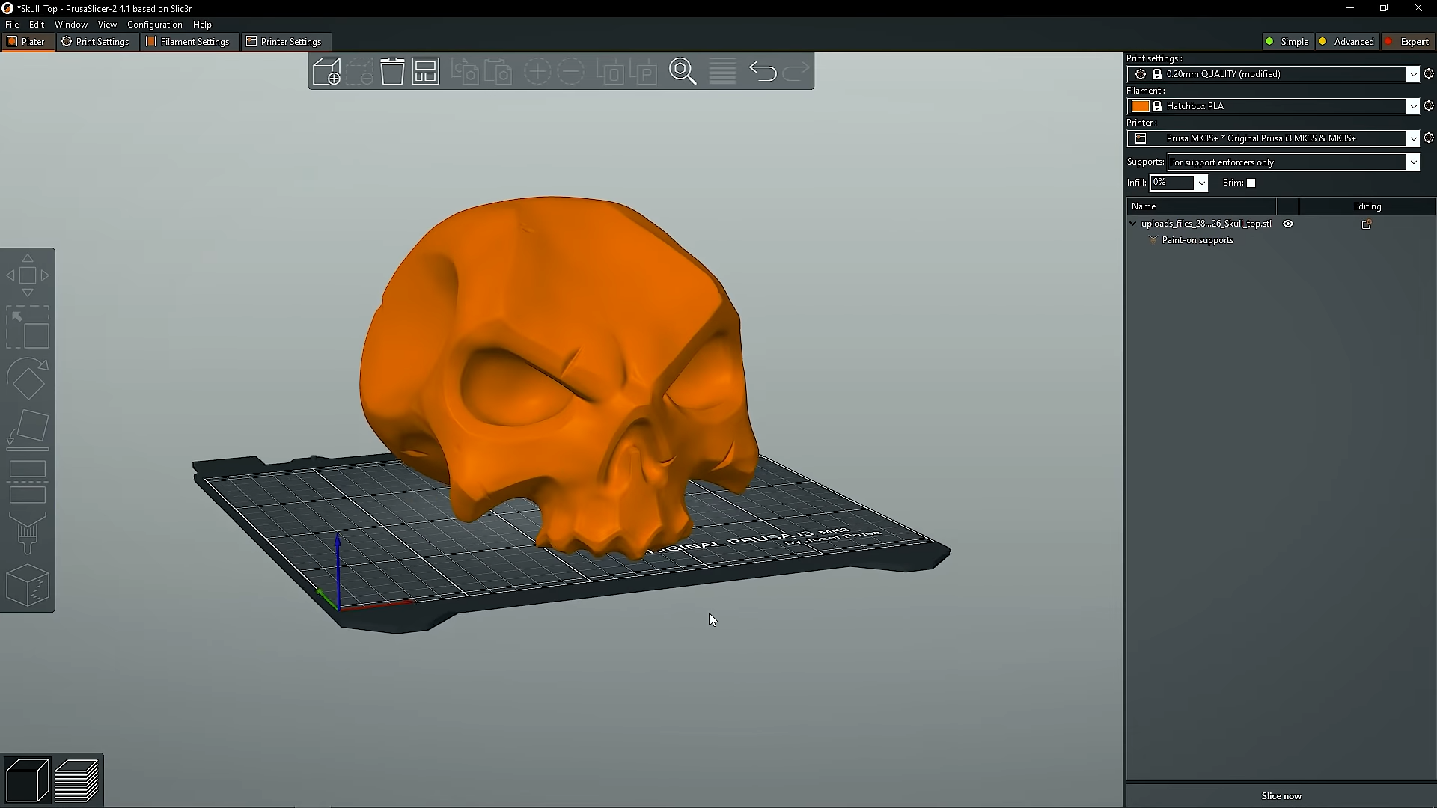The height and width of the screenshot is (808, 1437).
Task: Arrange objects on the build plate
Action: (x=424, y=71)
